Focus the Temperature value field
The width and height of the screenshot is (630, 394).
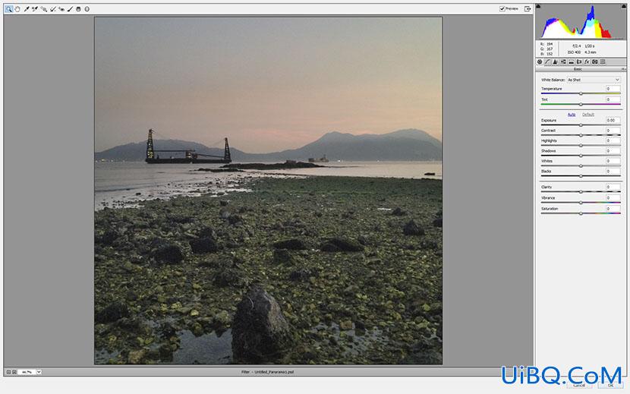(613, 89)
